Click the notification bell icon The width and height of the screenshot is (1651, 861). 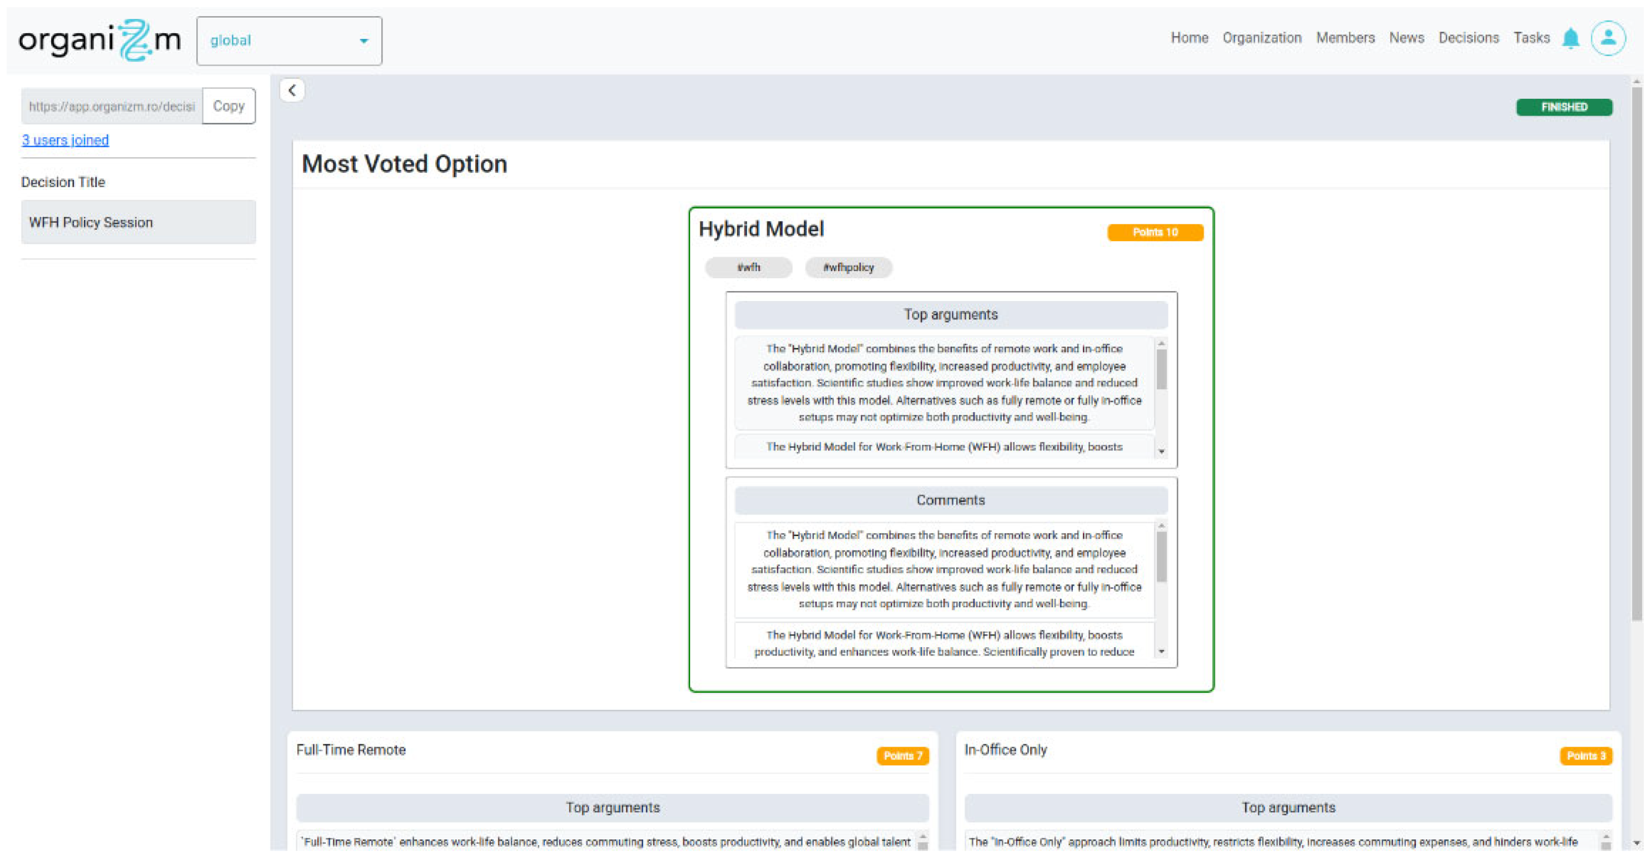click(x=1570, y=38)
